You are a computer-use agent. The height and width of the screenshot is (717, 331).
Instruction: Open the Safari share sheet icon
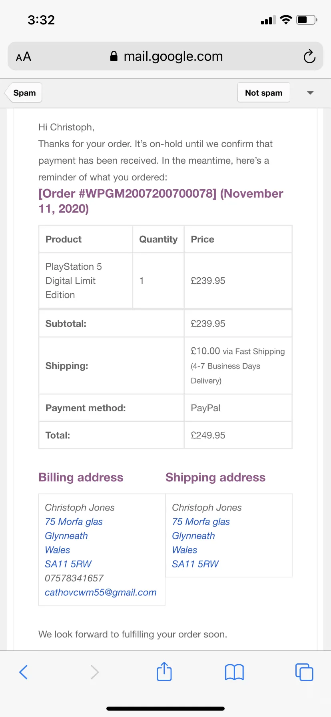point(164,671)
